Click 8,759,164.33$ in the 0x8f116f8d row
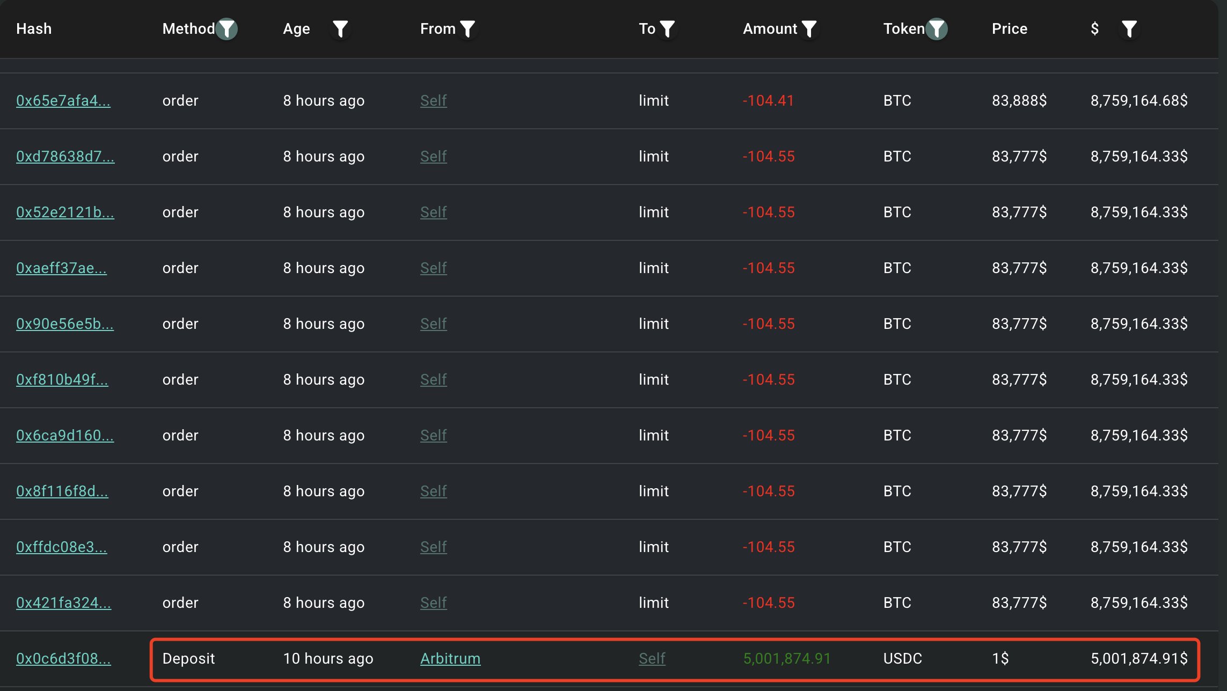 coord(1139,491)
